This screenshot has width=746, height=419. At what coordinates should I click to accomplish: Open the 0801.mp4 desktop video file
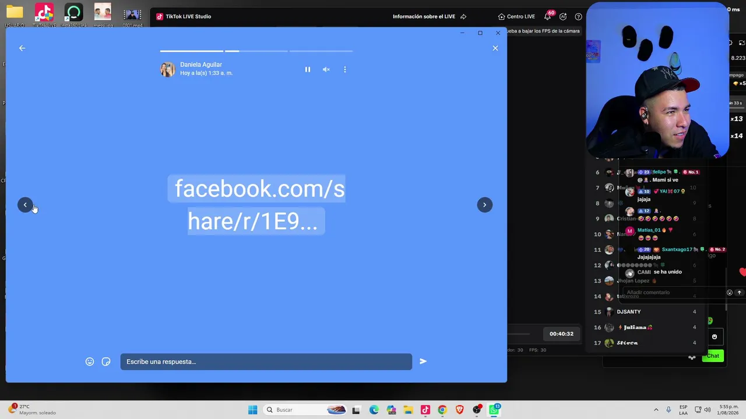tap(132, 16)
